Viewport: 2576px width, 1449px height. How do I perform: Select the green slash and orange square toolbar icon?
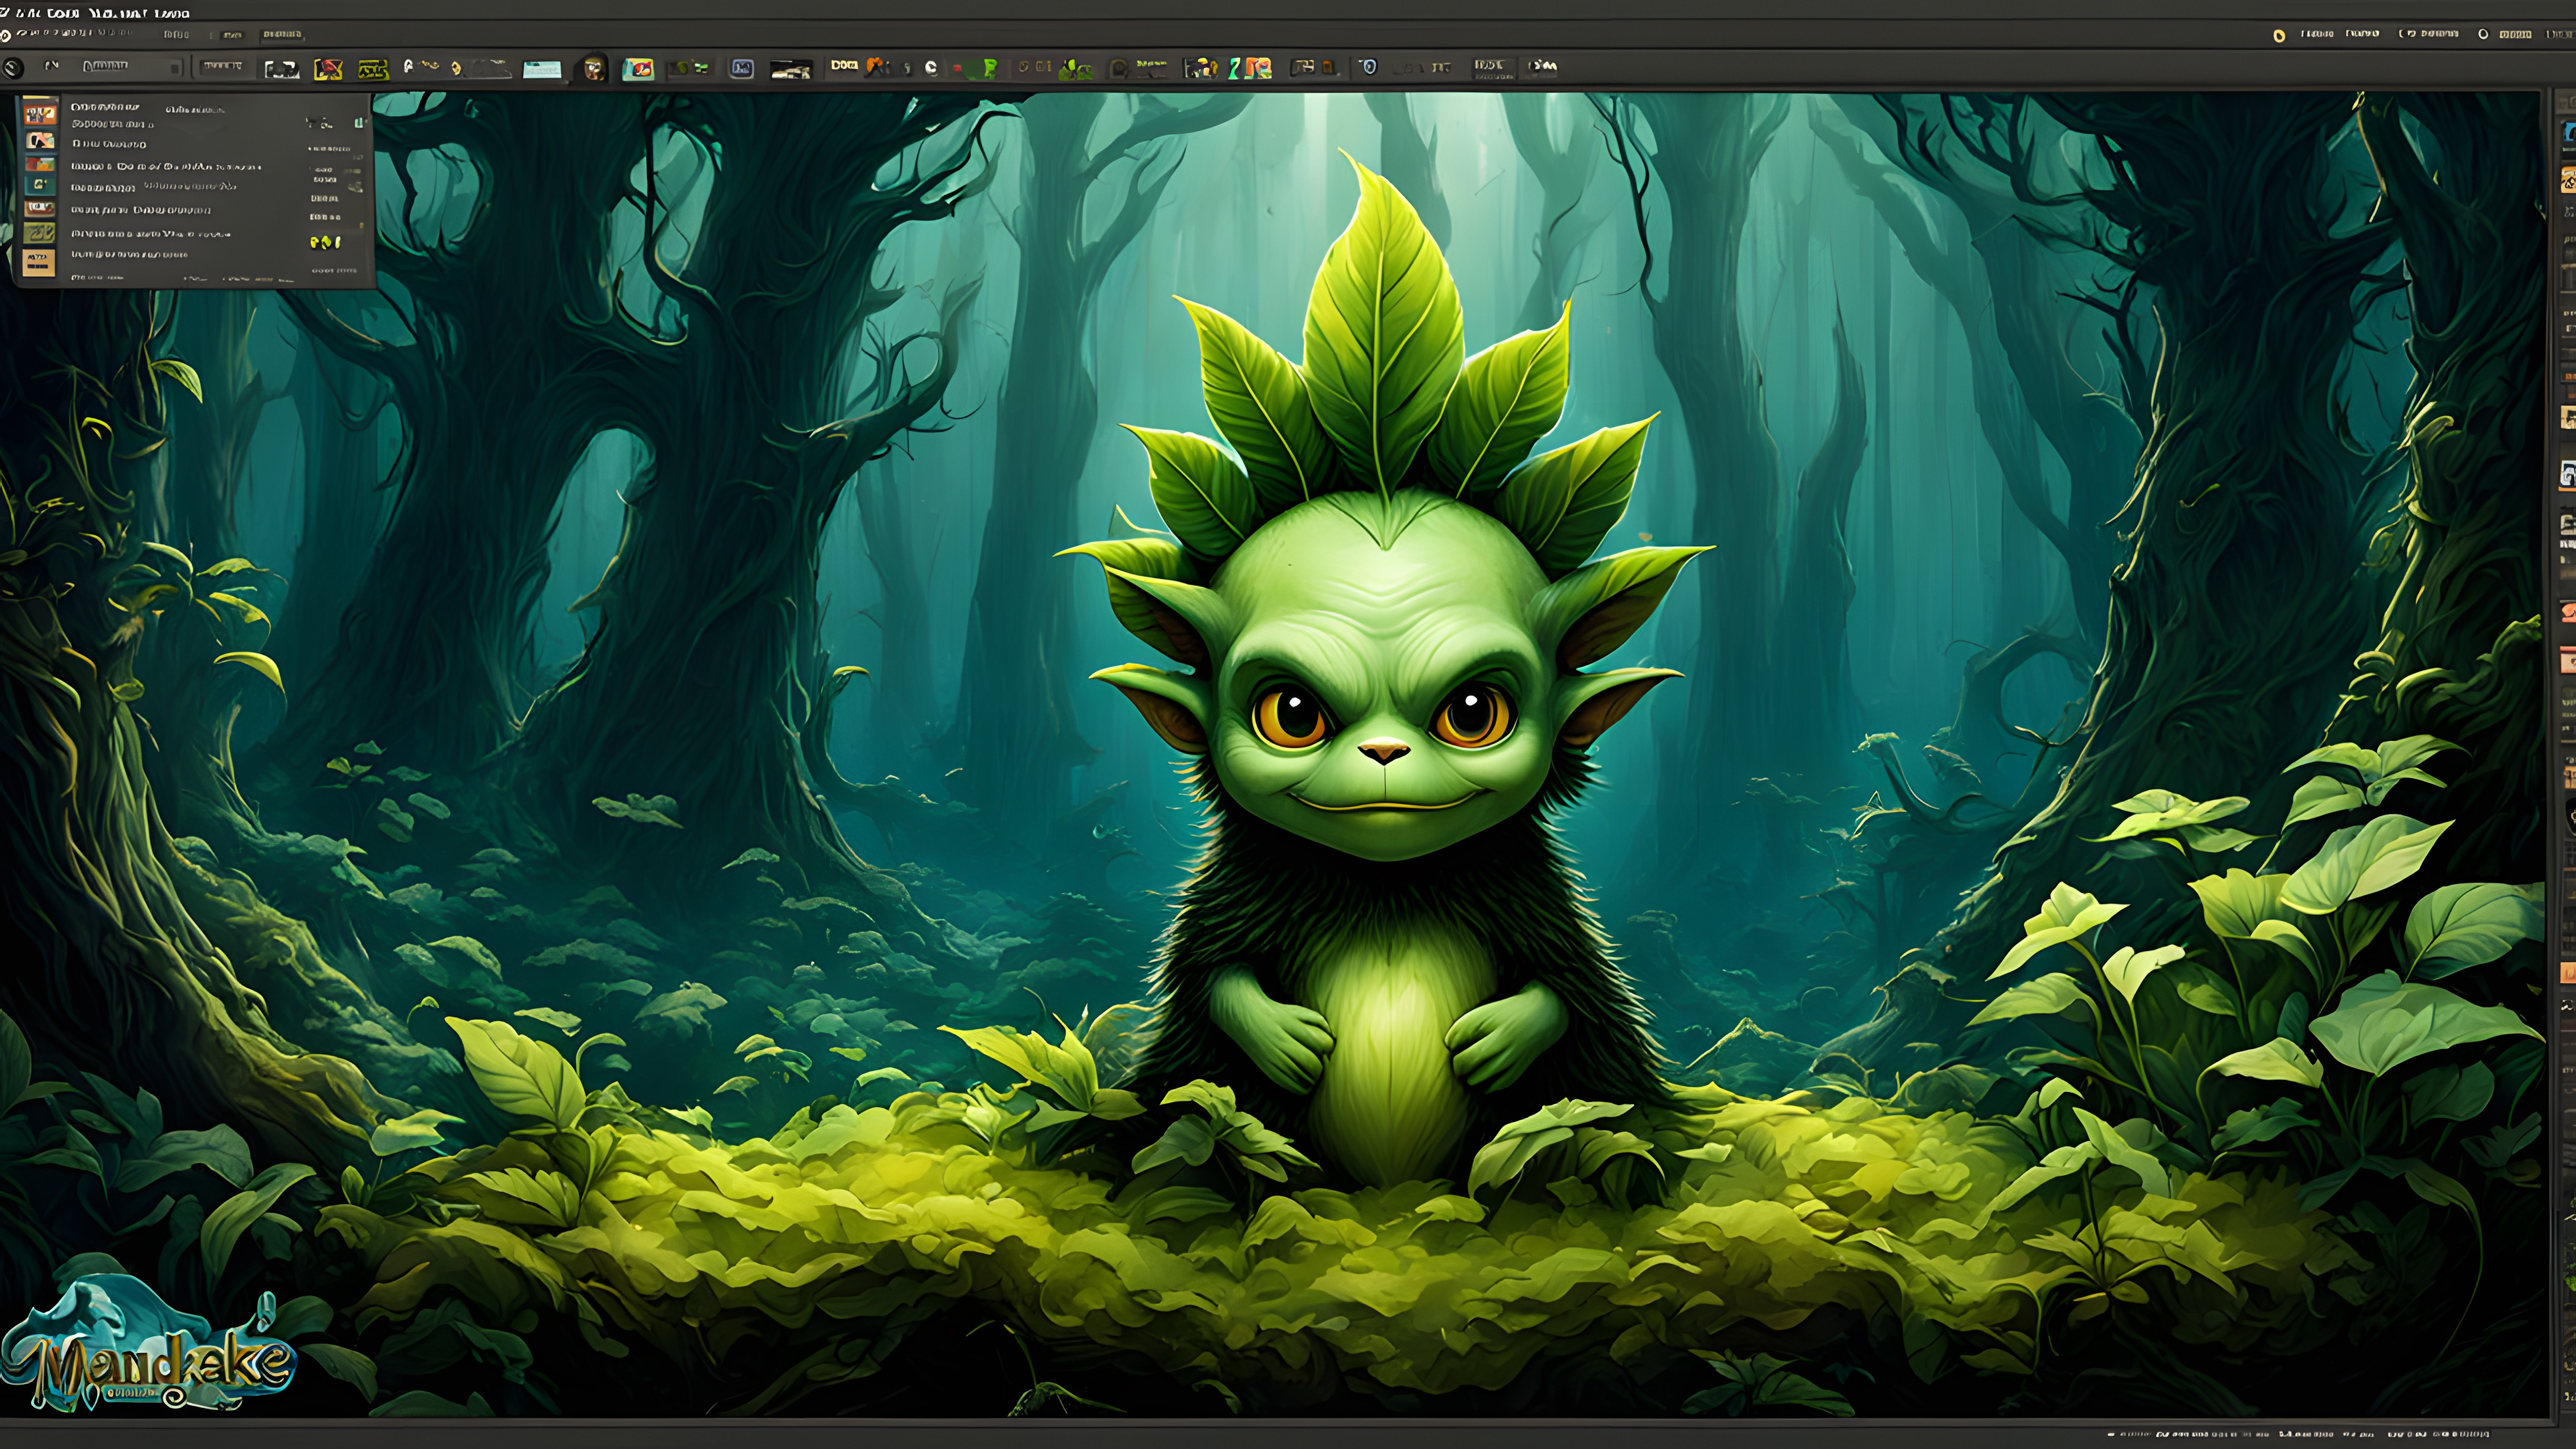pos(1250,68)
